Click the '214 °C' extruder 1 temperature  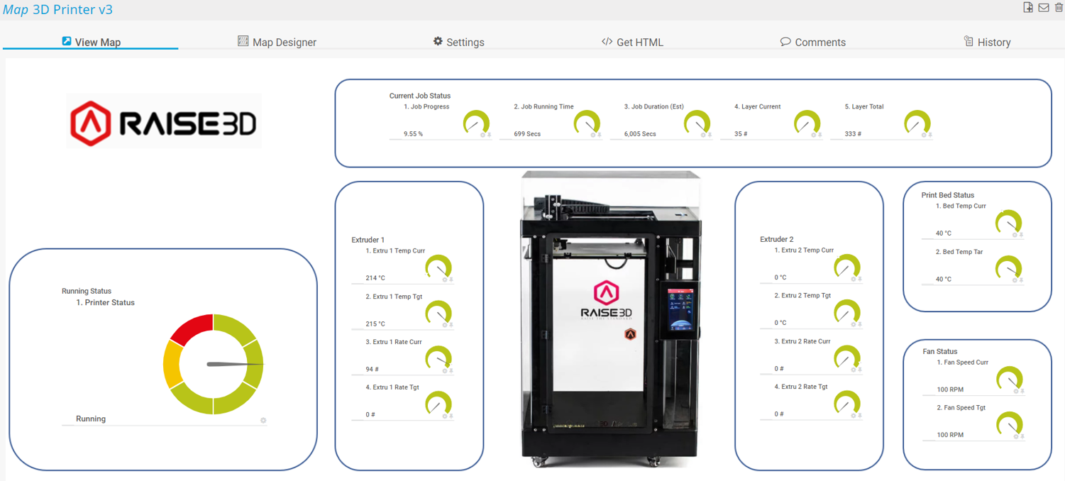(375, 278)
